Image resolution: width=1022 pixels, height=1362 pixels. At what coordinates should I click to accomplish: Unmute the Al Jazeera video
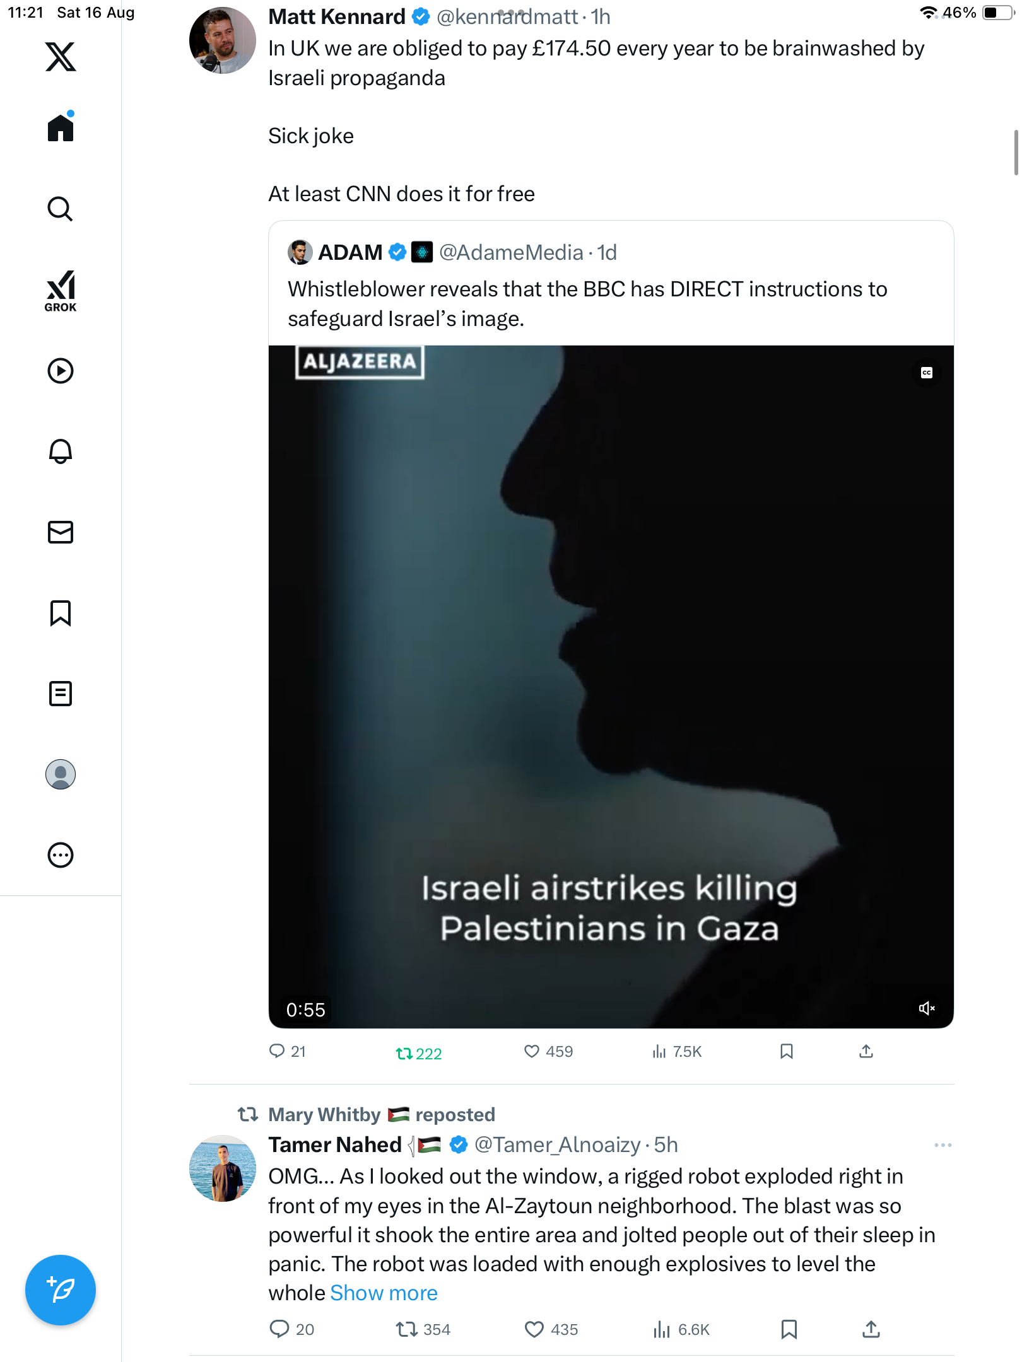pyautogui.click(x=926, y=1008)
